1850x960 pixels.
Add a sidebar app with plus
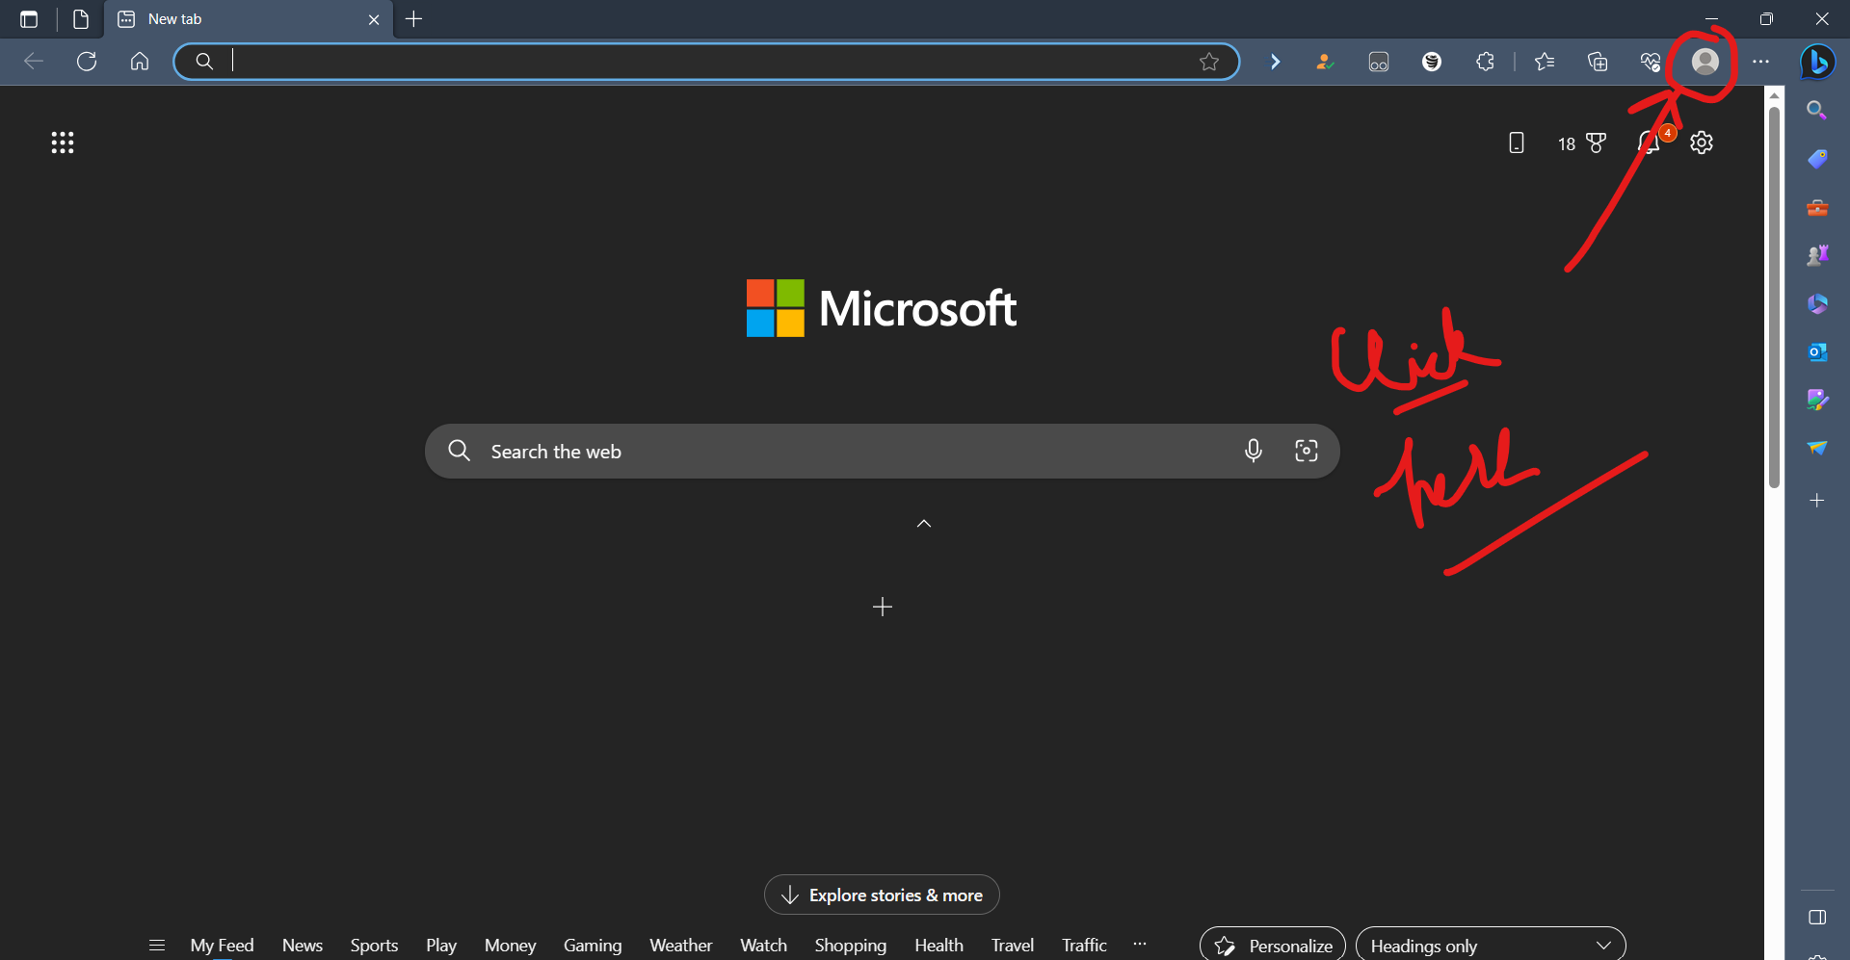[x=1817, y=501]
